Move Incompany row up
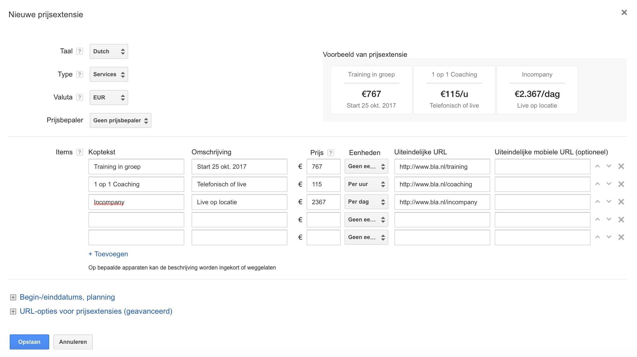This screenshot has height=357, width=637. (x=598, y=202)
